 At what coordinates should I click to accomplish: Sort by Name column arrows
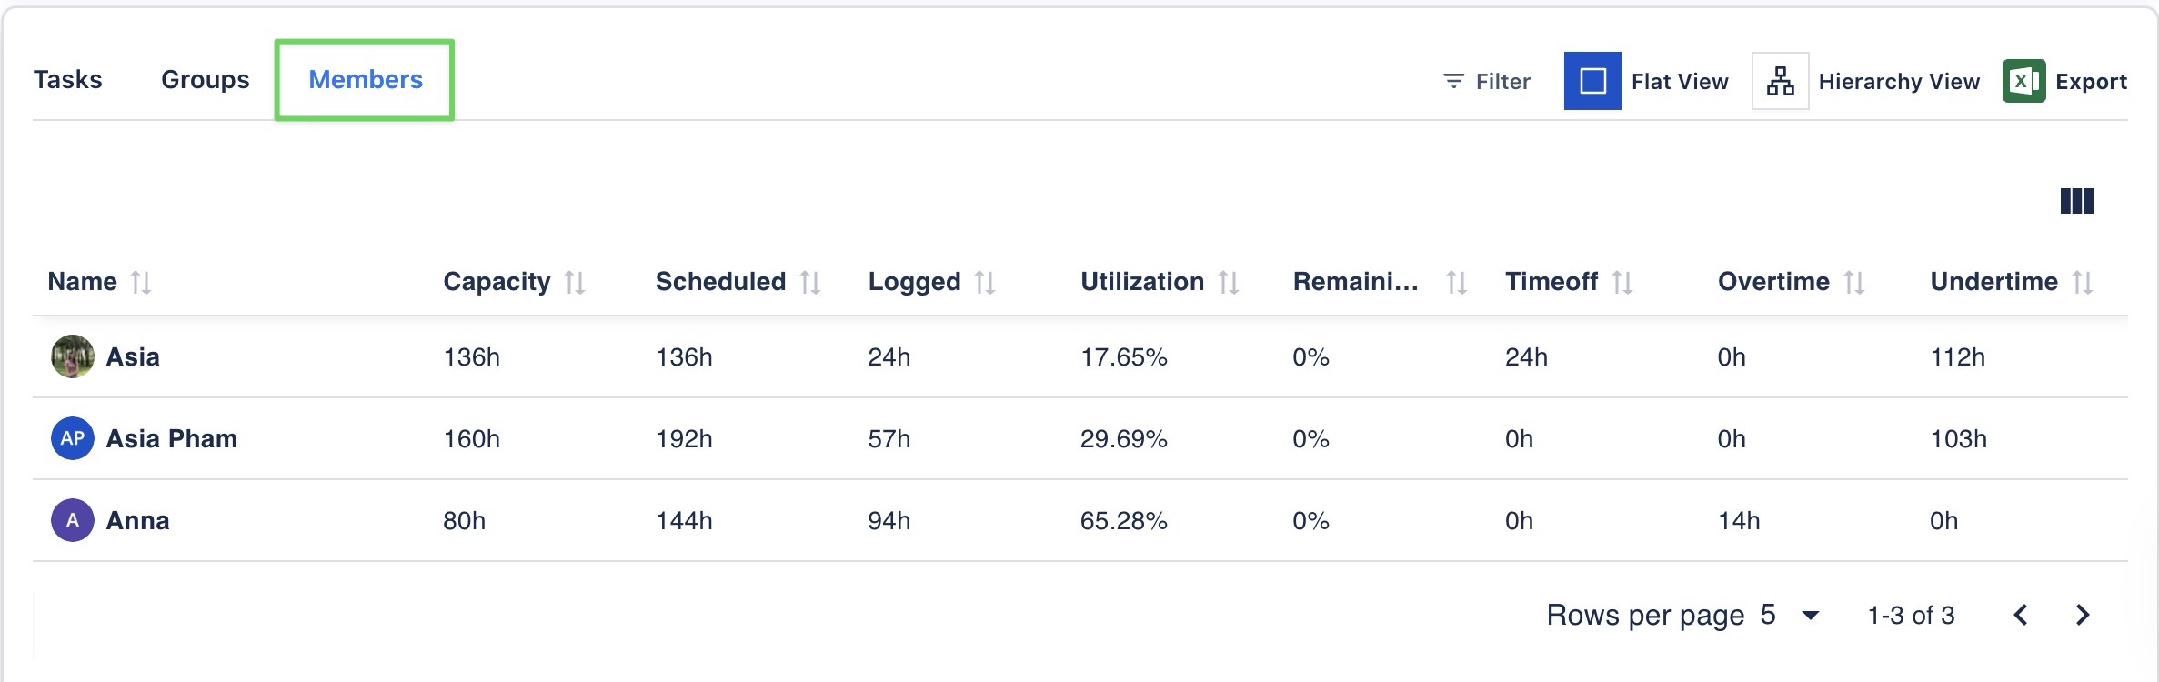(x=141, y=282)
